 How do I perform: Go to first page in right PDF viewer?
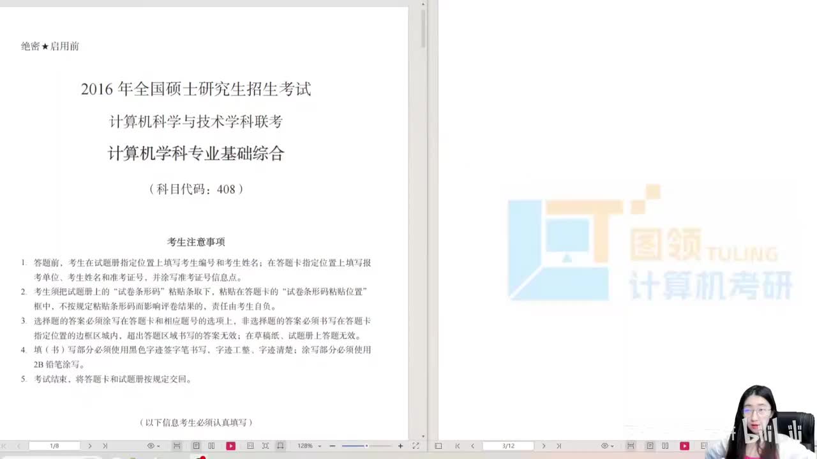(458, 446)
